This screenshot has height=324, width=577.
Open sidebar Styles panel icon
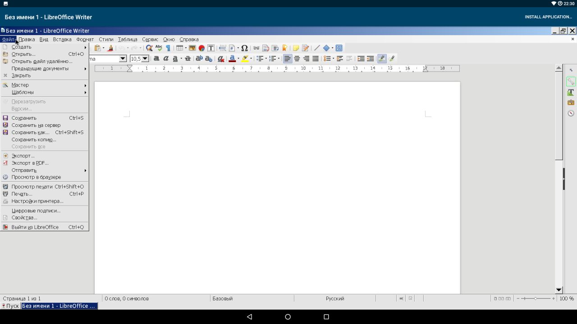click(x=571, y=92)
